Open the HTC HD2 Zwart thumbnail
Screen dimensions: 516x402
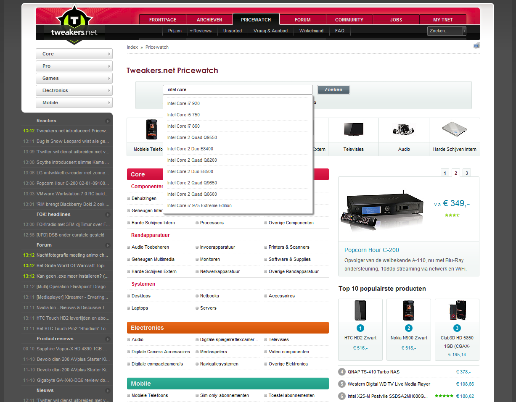(360, 310)
